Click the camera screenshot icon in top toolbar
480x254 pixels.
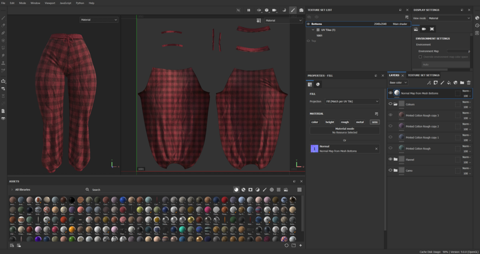pos(301,10)
